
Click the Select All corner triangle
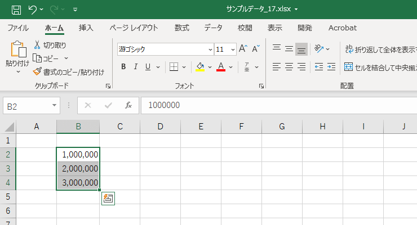tap(10, 127)
